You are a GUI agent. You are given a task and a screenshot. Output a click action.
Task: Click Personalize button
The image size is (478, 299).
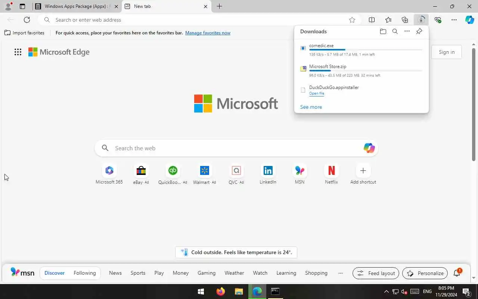[425, 273]
